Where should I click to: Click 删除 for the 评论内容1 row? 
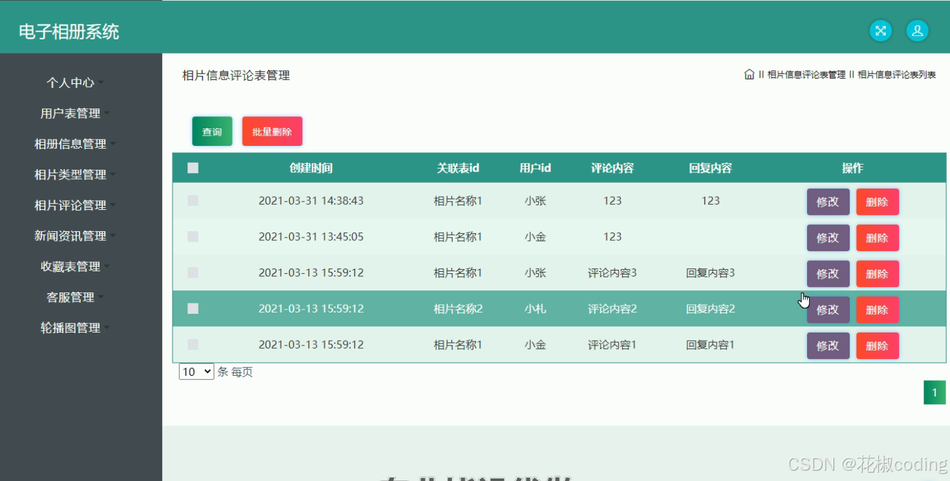pyautogui.click(x=877, y=345)
